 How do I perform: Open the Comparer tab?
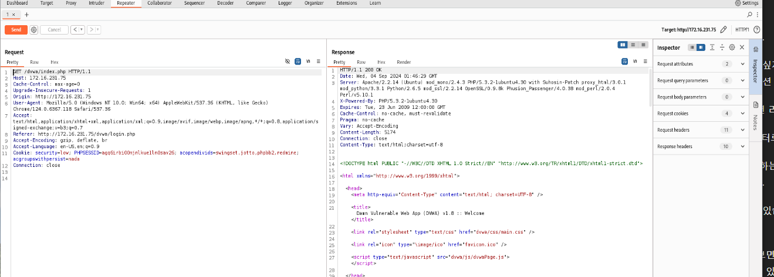pyautogui.click(x=256, y=3)
